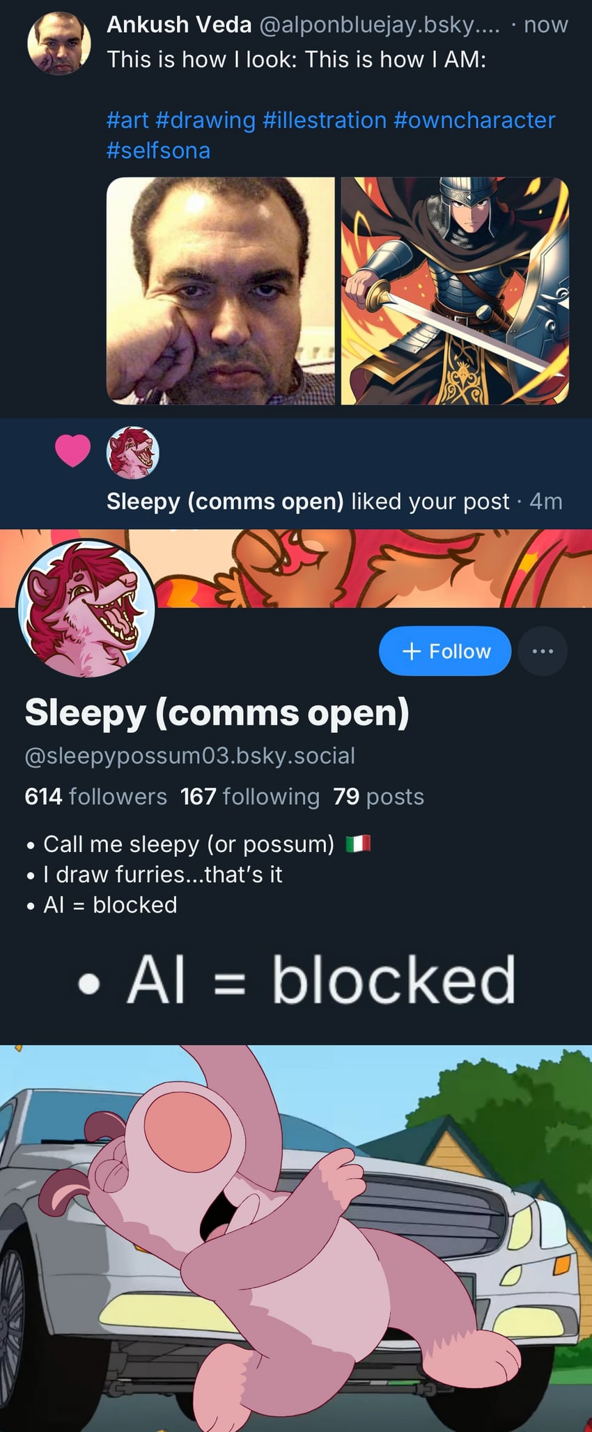The height and width of the screenshot is (1432, 592).
Task: Click the Ankush Veda display name
Action: click(x=179, y=25)
